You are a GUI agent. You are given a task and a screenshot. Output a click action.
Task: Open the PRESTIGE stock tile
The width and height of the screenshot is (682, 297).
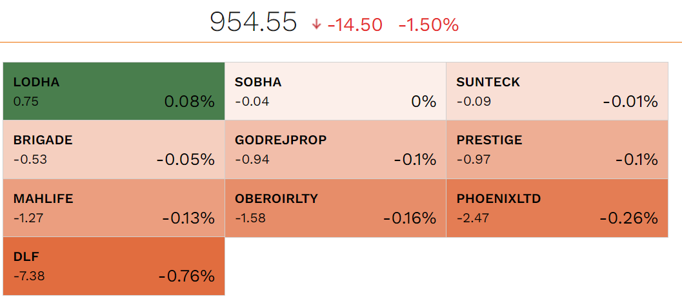[x=556, y=149]
